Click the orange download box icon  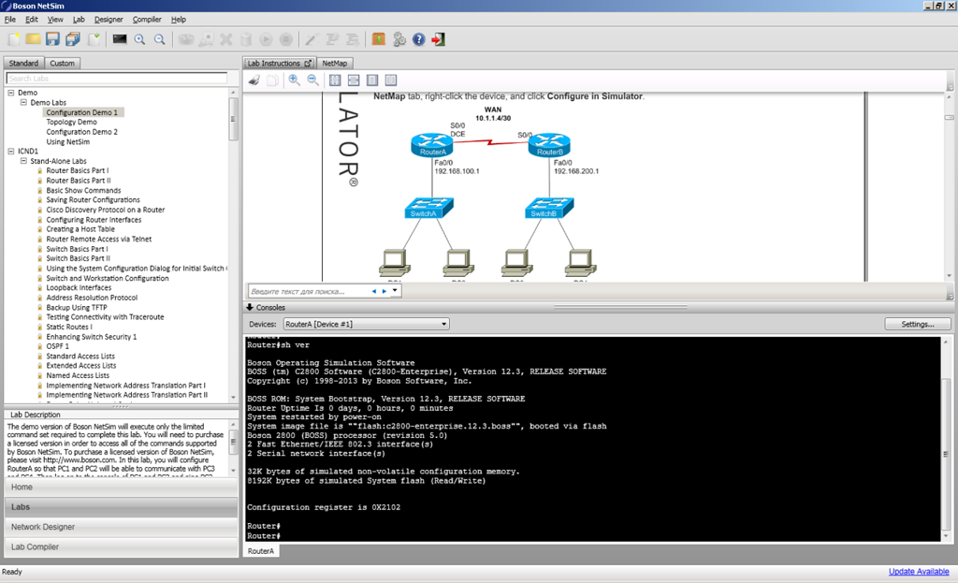[x=379, y=39]
